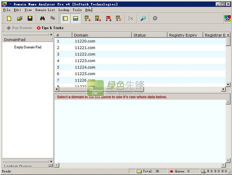
Task: Click the greyed Buy Domain button
Action: coord(20,28)
